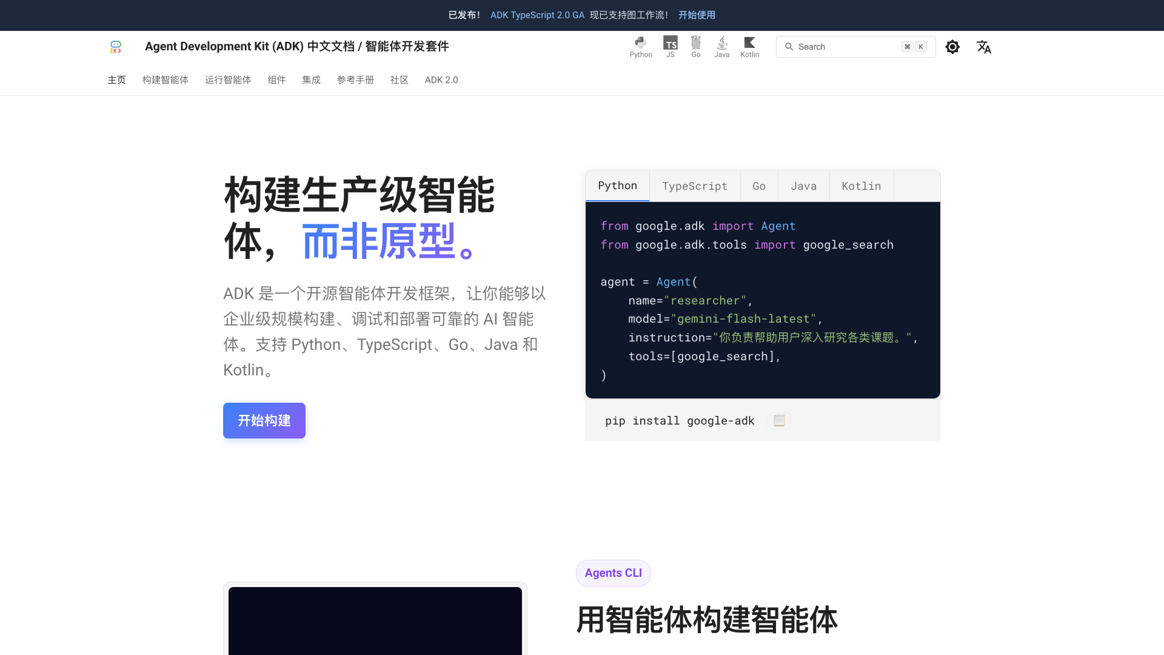Screen dimensions: 1164x655
Task: Click the gemini-flash-latest model string
Action: pos(744,319)
